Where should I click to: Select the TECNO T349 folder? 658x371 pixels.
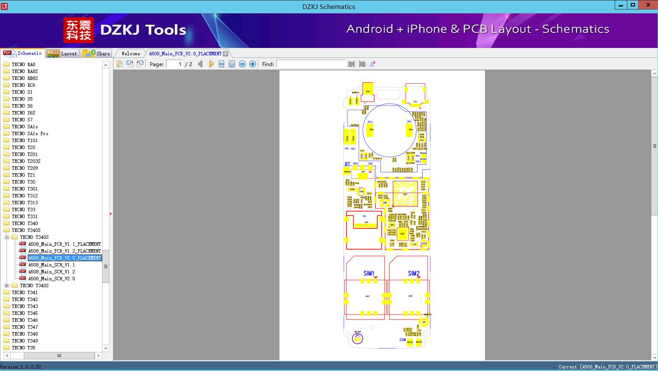point(25,341)
